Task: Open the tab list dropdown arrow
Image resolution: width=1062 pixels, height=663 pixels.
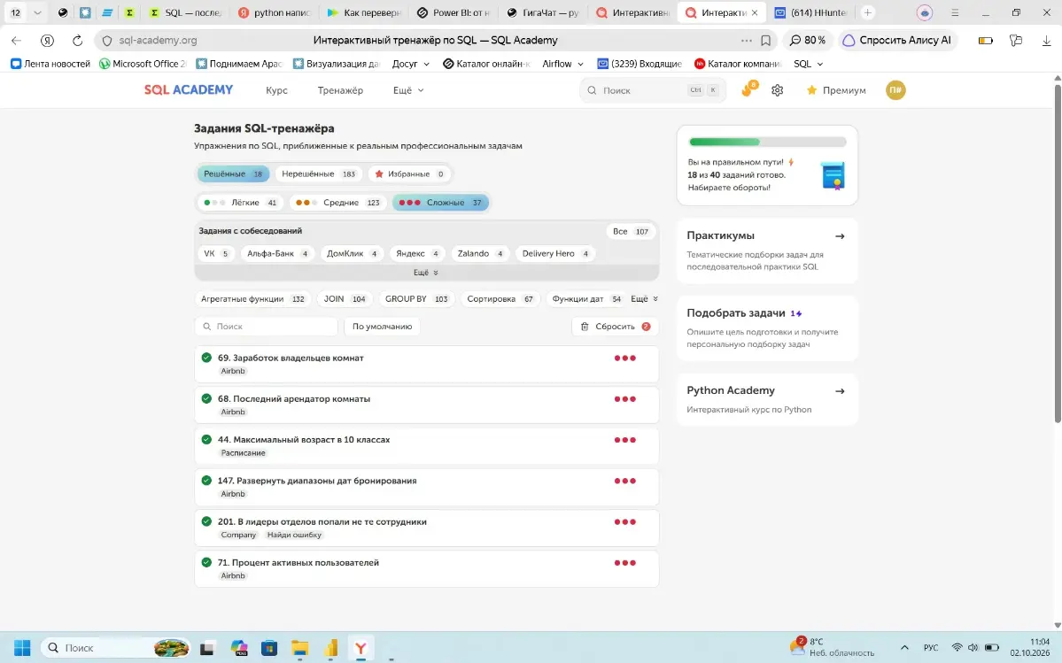Action: 37,13
